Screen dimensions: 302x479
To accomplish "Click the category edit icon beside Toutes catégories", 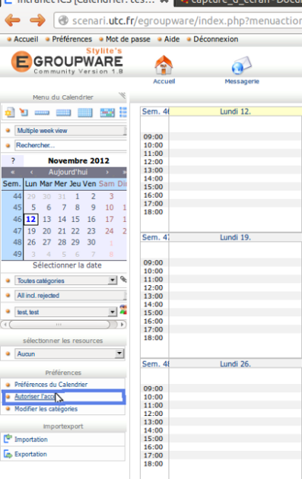I will coord(123,279).
